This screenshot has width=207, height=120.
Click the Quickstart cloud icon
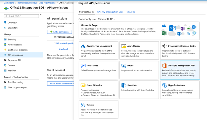(5, 28)
